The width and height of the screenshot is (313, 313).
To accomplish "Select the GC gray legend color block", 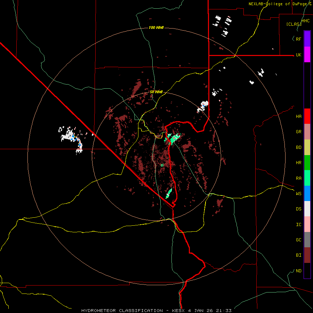I will coord(307,240).
